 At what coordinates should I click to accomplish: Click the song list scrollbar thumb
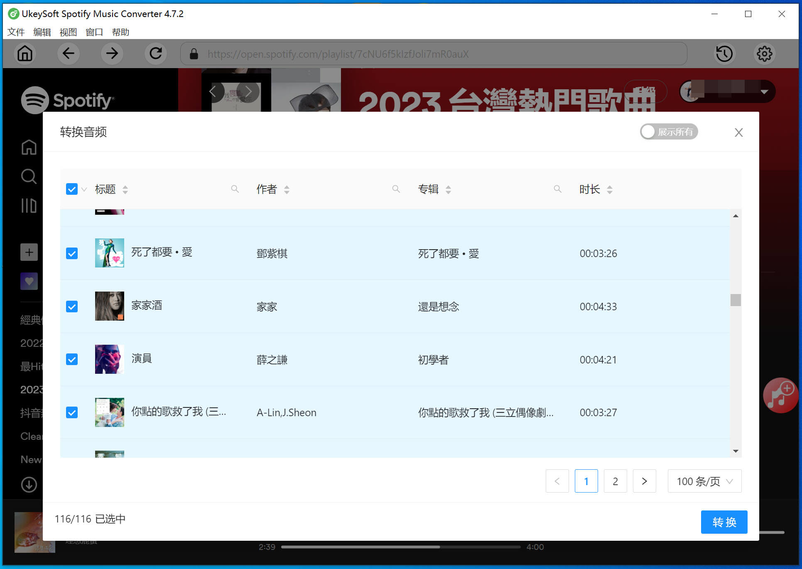(736, 300)
